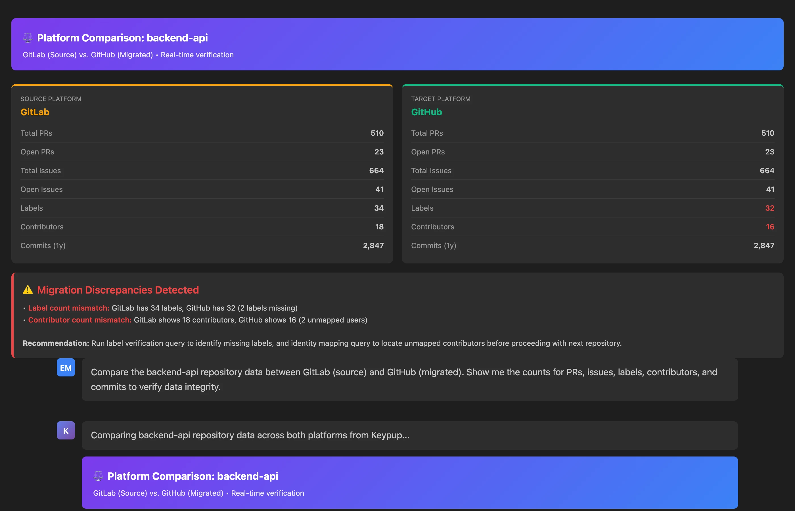The width and height of the screenshot is (795, 511).
Task: Click the GitLab Total Issues value 664
Action: (x=376, y=171)
